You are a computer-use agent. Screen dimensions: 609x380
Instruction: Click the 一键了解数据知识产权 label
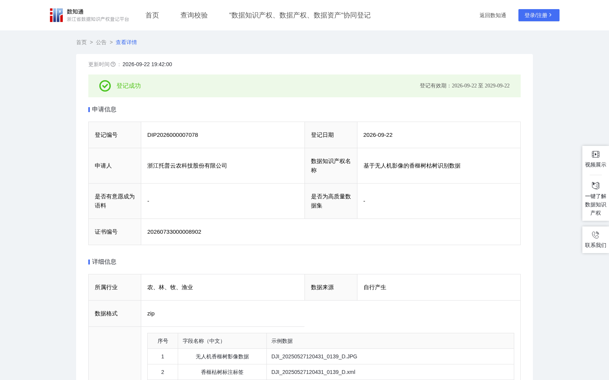(x=596, y=204)
